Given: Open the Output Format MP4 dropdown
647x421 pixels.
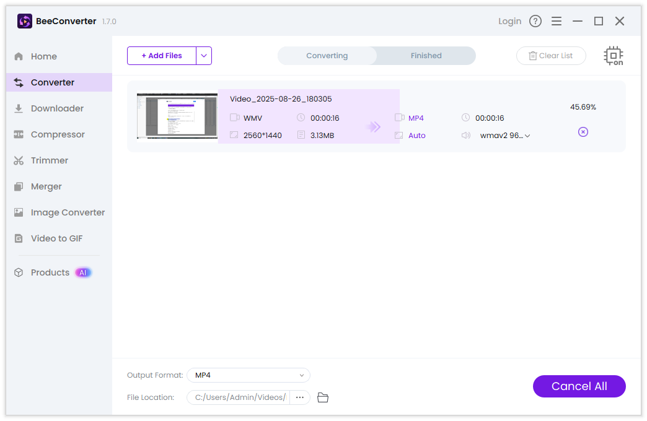Looking at the screenshot, I should 248,375.
